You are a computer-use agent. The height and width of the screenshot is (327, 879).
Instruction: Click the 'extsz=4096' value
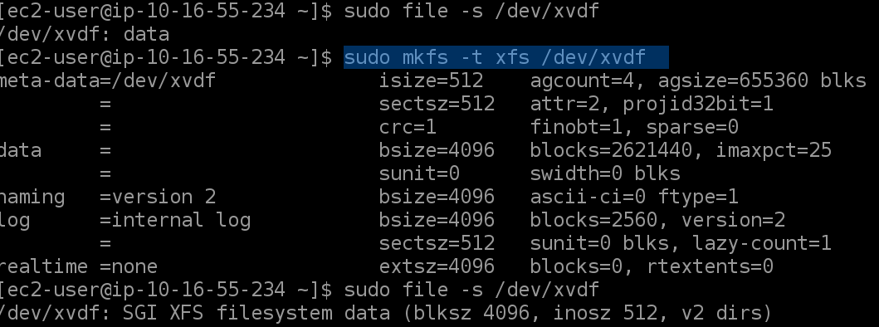pyautogui.click(x=437, y=266)
